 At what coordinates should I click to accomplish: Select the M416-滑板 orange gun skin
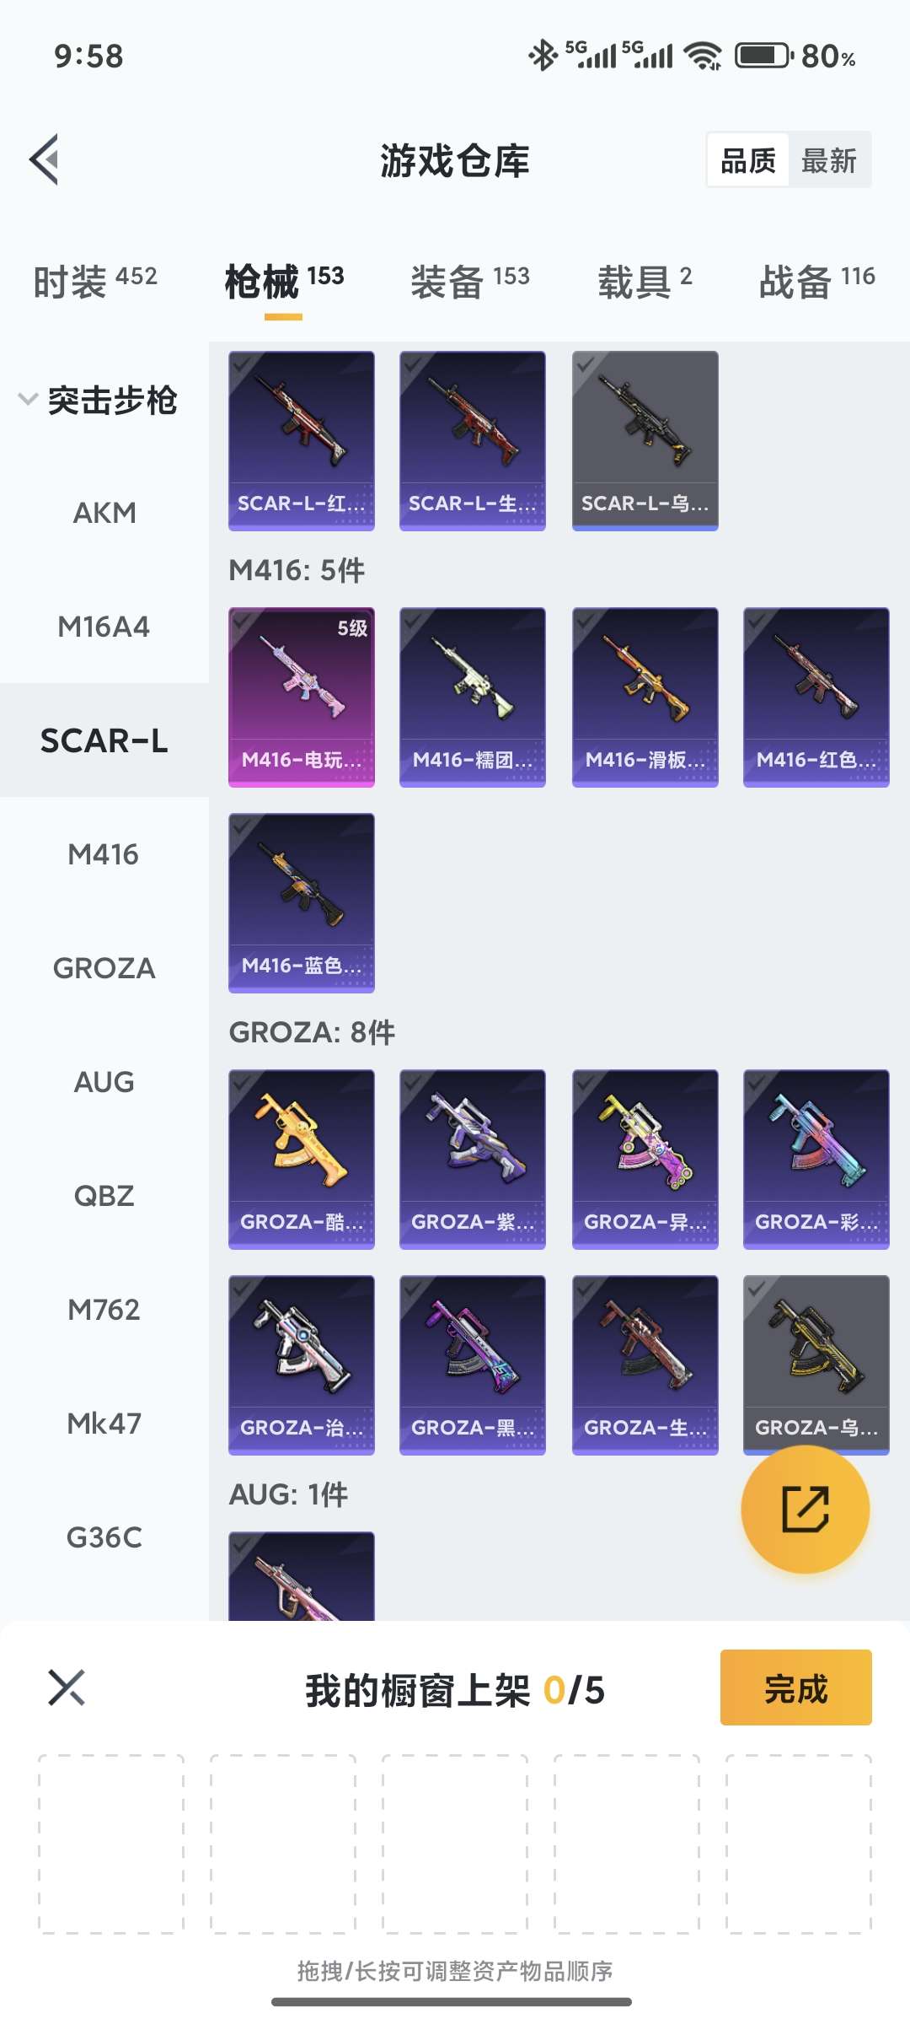coord(645,697)
